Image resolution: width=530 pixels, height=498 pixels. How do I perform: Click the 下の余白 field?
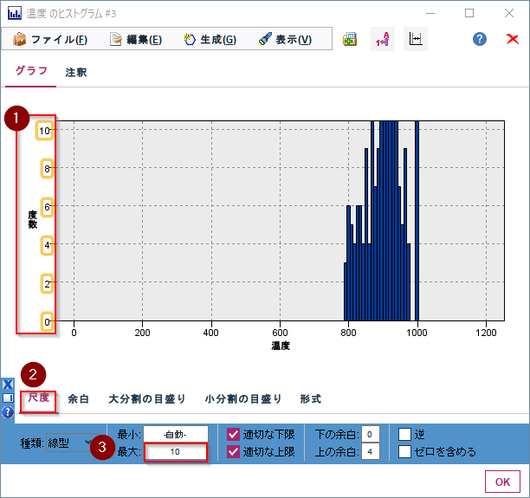(370, 435)
